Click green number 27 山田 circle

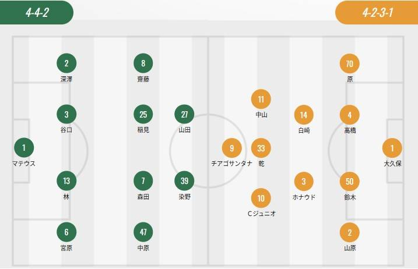click(185, 114)
